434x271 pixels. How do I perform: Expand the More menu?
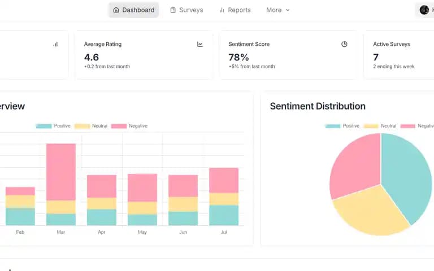tap(278, 10)
